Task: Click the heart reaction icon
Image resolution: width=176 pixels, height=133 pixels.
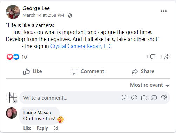Action: pos(10,57)
